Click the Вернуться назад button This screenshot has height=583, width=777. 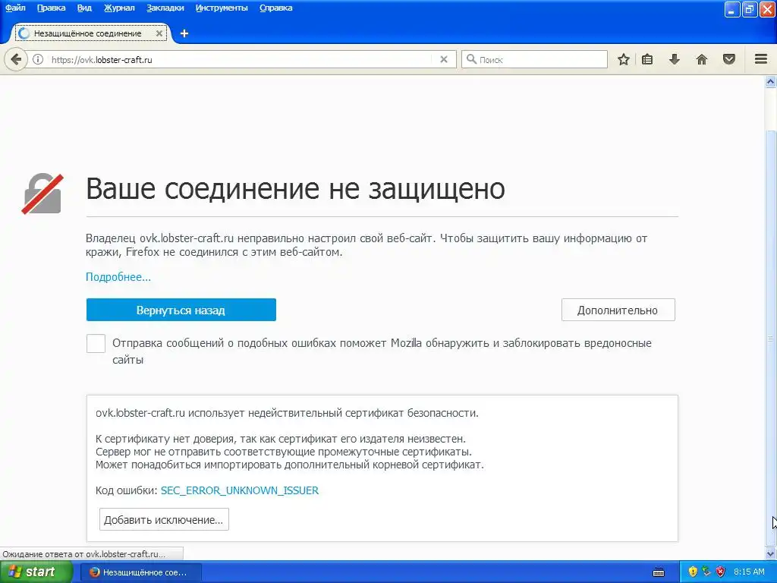click(181, 310)
